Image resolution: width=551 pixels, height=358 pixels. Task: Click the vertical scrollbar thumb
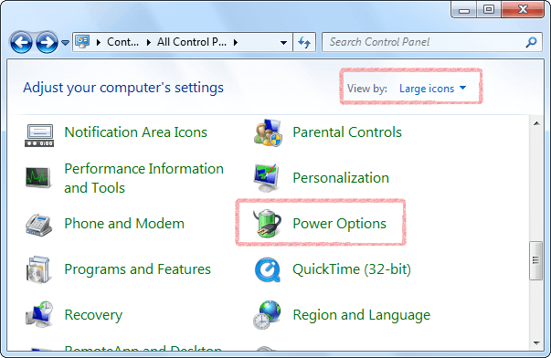point(535,260)
